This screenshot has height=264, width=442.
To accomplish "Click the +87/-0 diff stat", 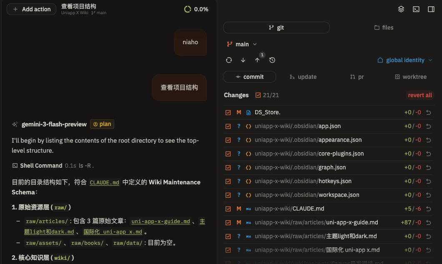I will pyautogui.click(x=411, y=223).
